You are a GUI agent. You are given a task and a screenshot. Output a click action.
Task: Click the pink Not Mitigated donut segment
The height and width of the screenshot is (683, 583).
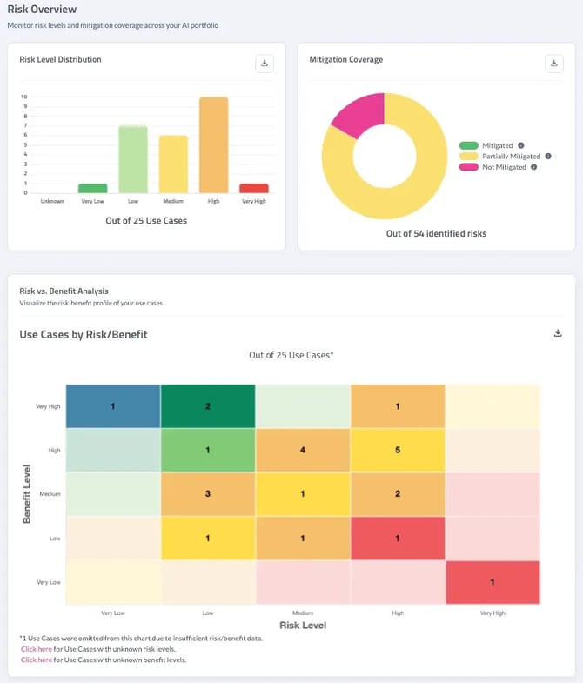pos(362,113)
